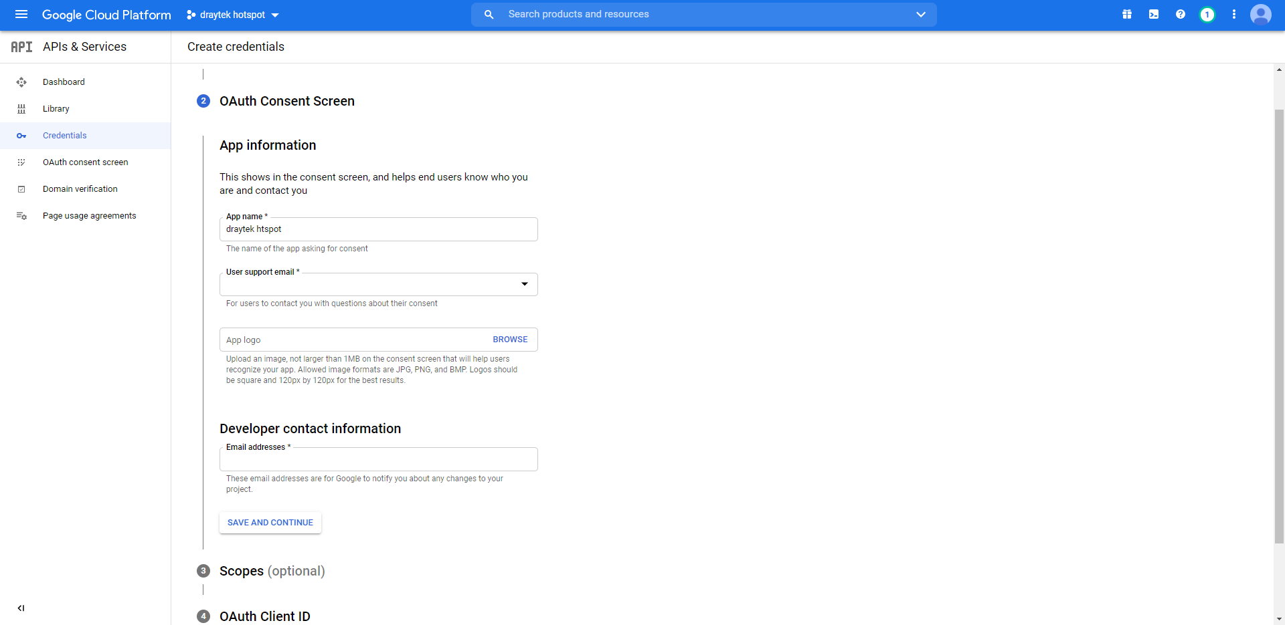Screen dimensions: 1285x625
Task: Open the free trial gift icon
Action: pos(1127,14)
